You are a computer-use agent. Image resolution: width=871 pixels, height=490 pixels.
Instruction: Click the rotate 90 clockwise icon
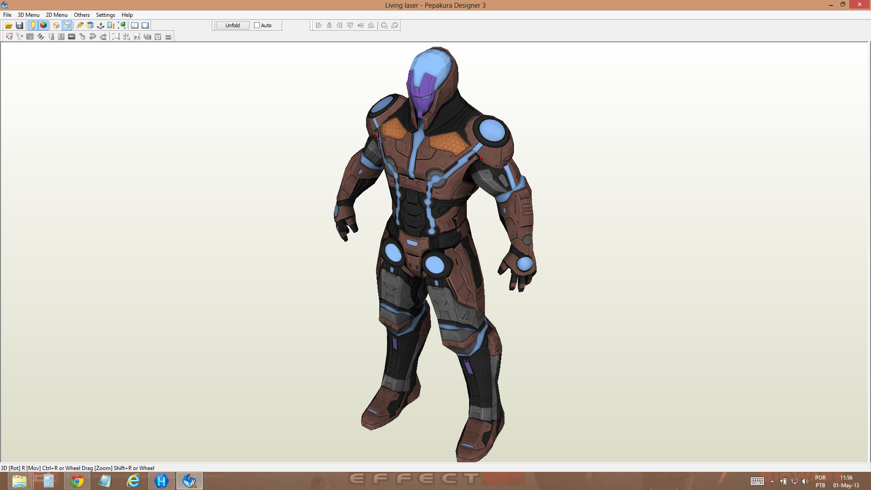click(x=395, y=25)
